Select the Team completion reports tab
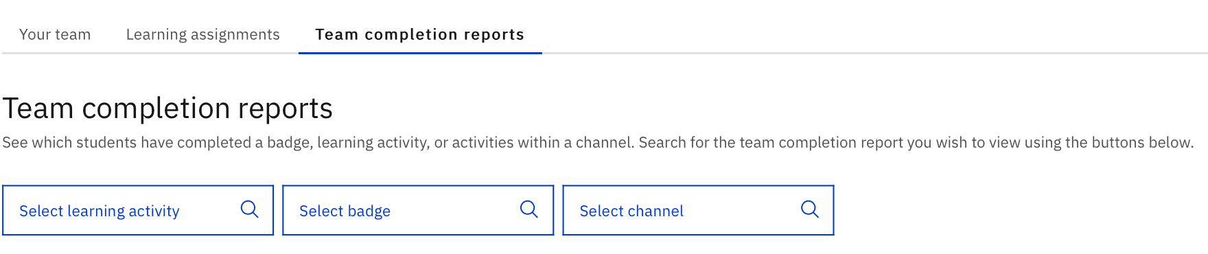1208x254 pixels. coord(420,34)
